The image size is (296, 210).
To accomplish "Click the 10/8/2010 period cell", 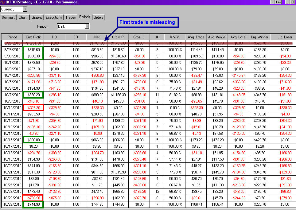I will pos(12,101).
